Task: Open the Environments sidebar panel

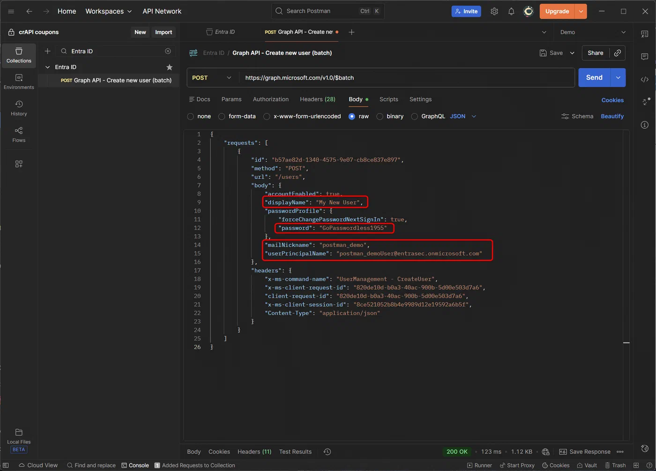Action: pyautogui.click(x=19, y=82)
